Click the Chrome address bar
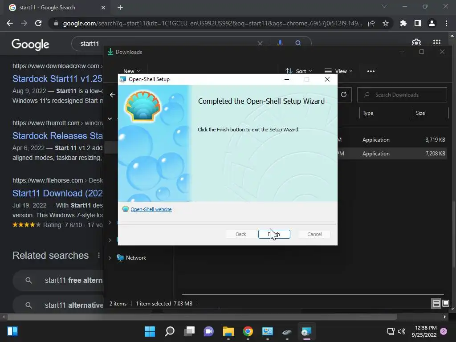The height and width of the screenshot is (342, 456). coord(212,23)
